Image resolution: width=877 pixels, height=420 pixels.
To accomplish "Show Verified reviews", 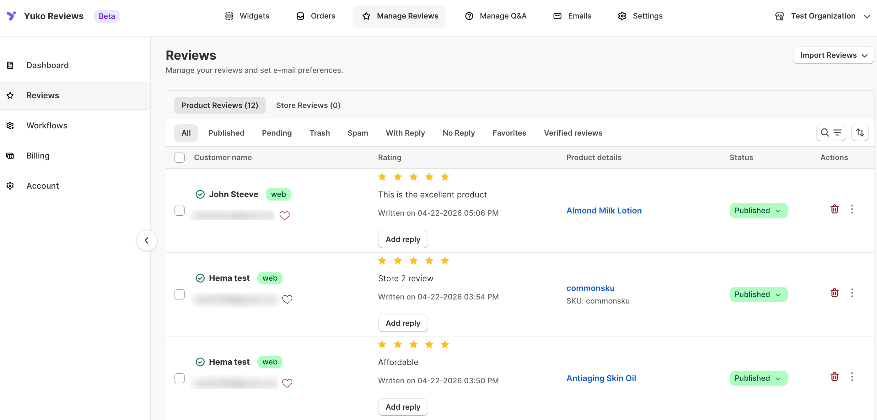I will pyautogui.click(x=573, y=133).
